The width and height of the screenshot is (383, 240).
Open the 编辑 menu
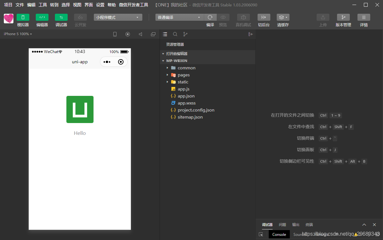(x=31, y=5)
